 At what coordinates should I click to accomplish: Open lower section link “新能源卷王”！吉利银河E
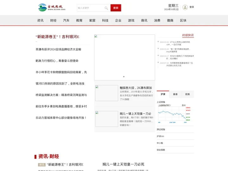[65, 165]
